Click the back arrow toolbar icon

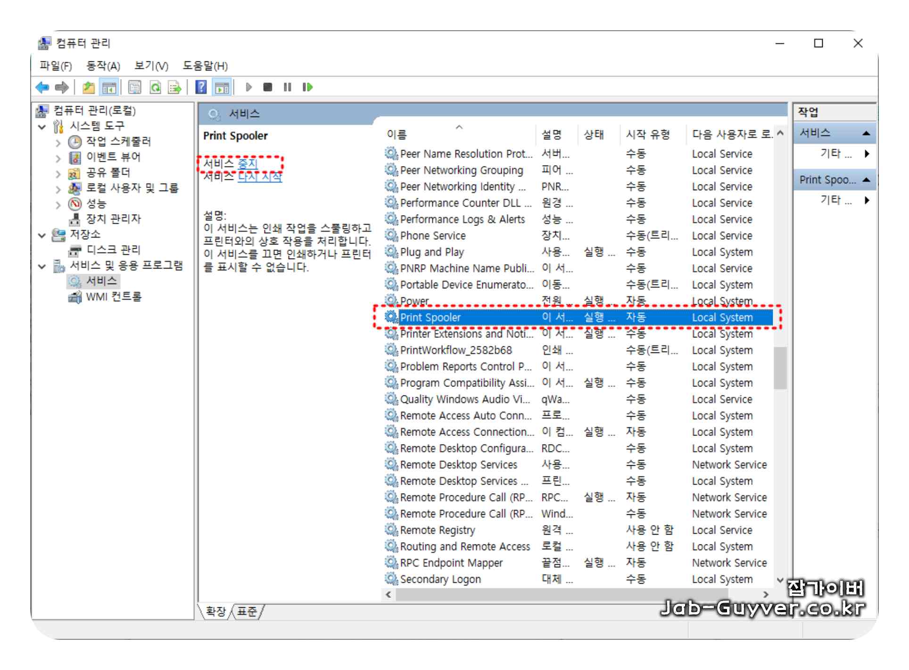point(42,87)
